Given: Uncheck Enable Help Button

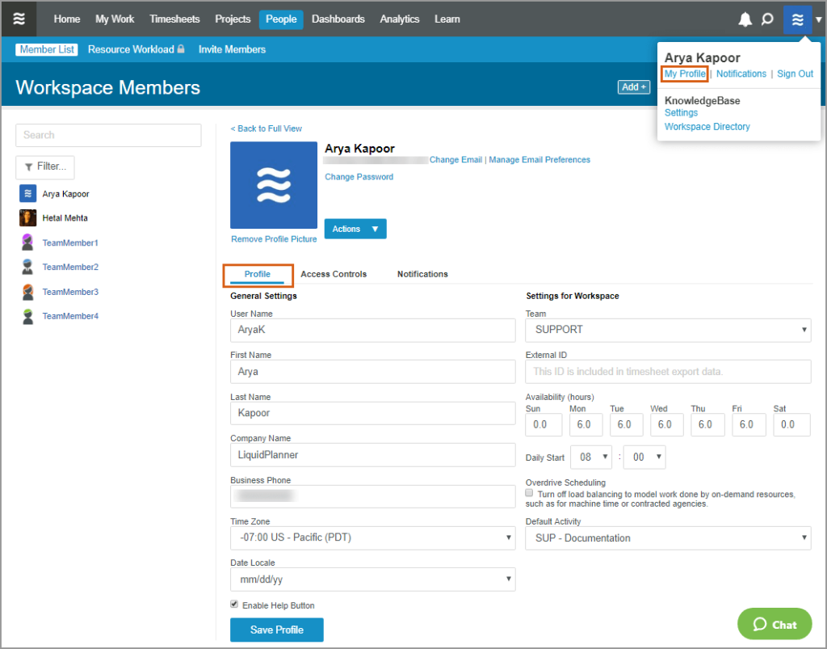Looking at the screenshot, I should [234, 604].
